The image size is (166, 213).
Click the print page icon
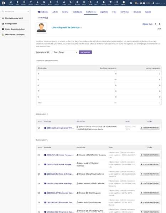click(x=141, y=3)
